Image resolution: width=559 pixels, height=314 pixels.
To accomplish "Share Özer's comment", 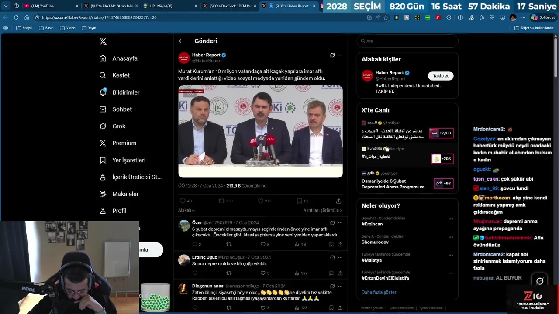I will pos(340,245).
